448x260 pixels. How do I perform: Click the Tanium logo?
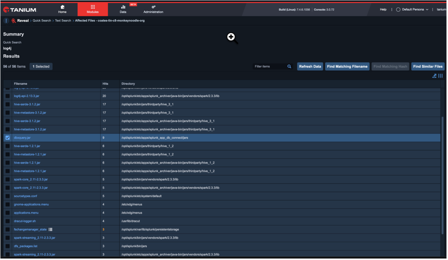click(20, 10)
